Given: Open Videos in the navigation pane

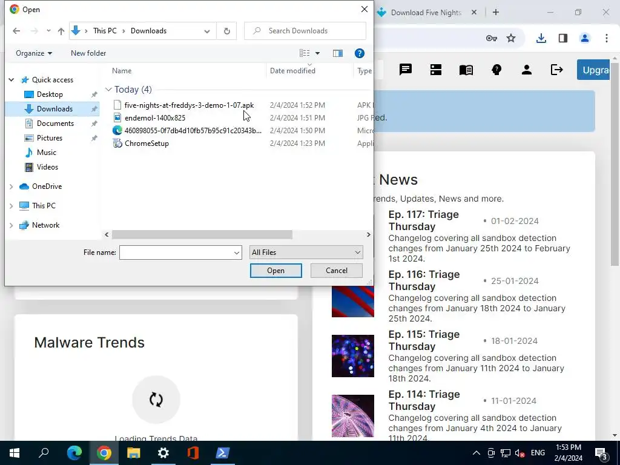Looking at the screenshot, I should click(47, 167).
